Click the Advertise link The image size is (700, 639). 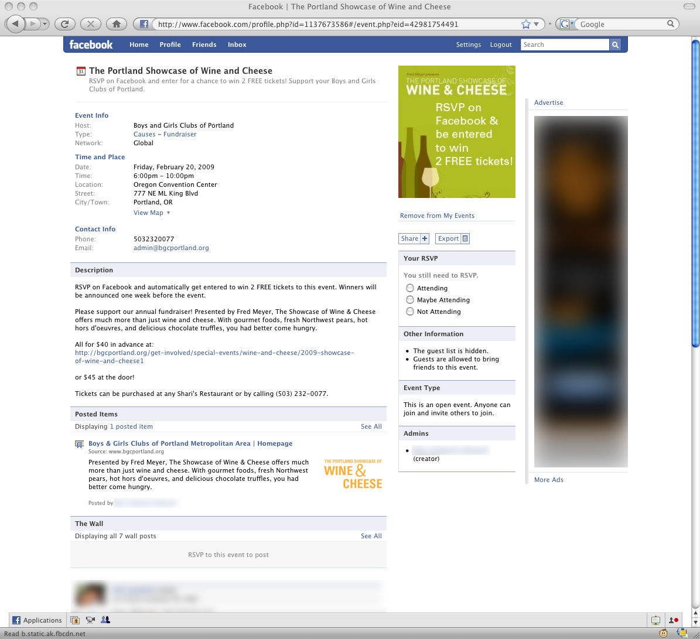click(x=548, y=102)
